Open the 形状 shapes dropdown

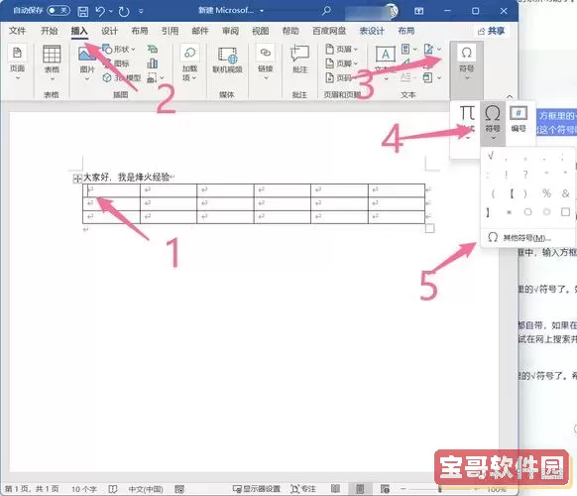click(119, 49)
